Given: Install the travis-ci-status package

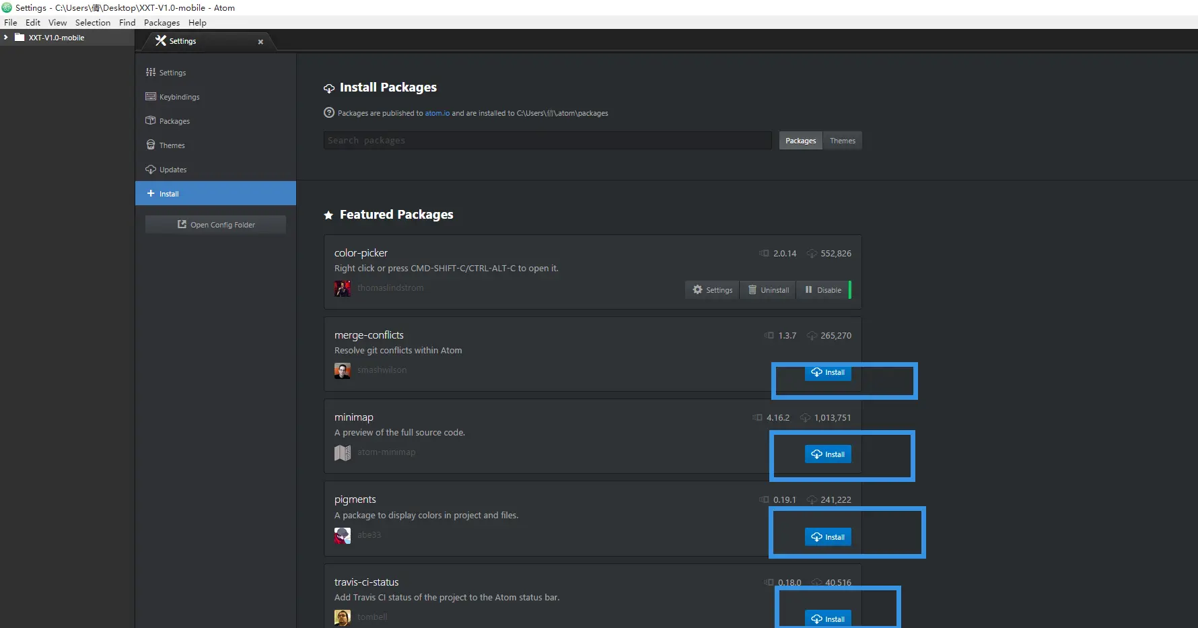Looking at the screenshot, I should pos(828,619).
